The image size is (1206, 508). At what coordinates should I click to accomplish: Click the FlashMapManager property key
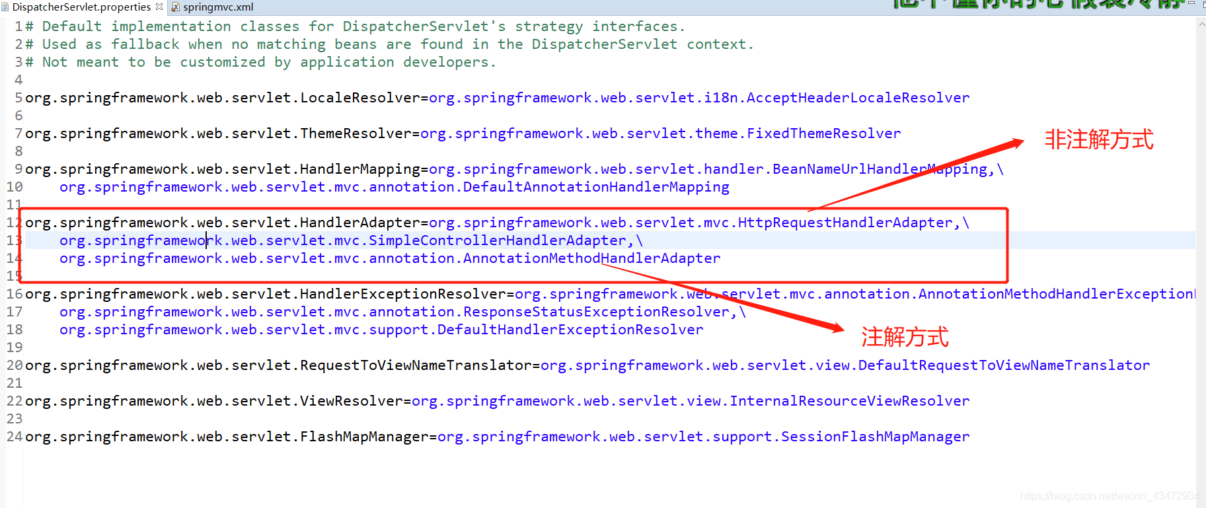click(x=227, y=437)
